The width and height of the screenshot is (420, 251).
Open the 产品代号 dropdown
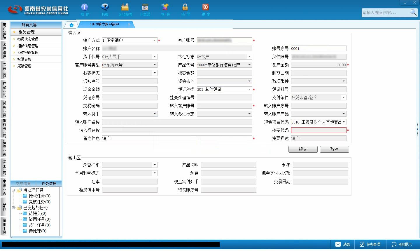pos(249,65)
